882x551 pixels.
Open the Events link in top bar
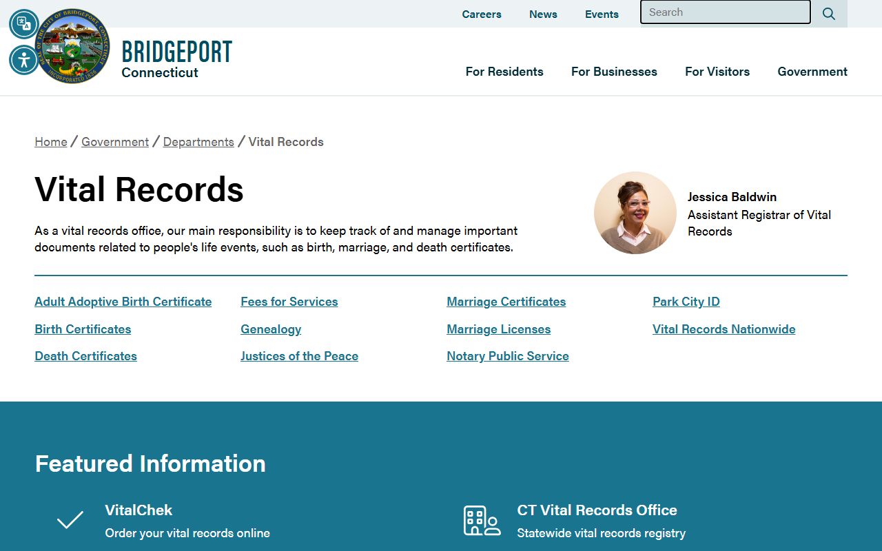pyautogui.click(x=602, y=14)
